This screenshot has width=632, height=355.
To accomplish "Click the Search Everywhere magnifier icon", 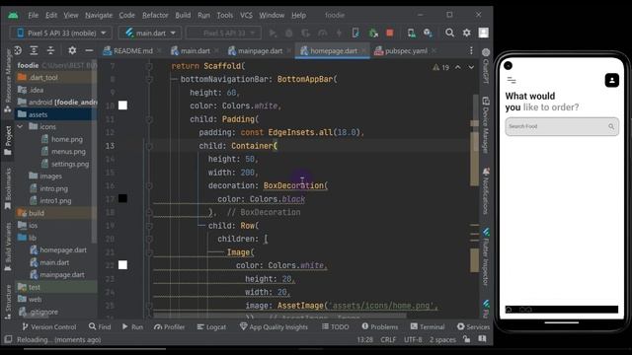I will pyautogui.click(x=450, y=33).
